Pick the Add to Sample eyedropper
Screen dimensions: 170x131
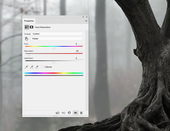tap(32, 67)
